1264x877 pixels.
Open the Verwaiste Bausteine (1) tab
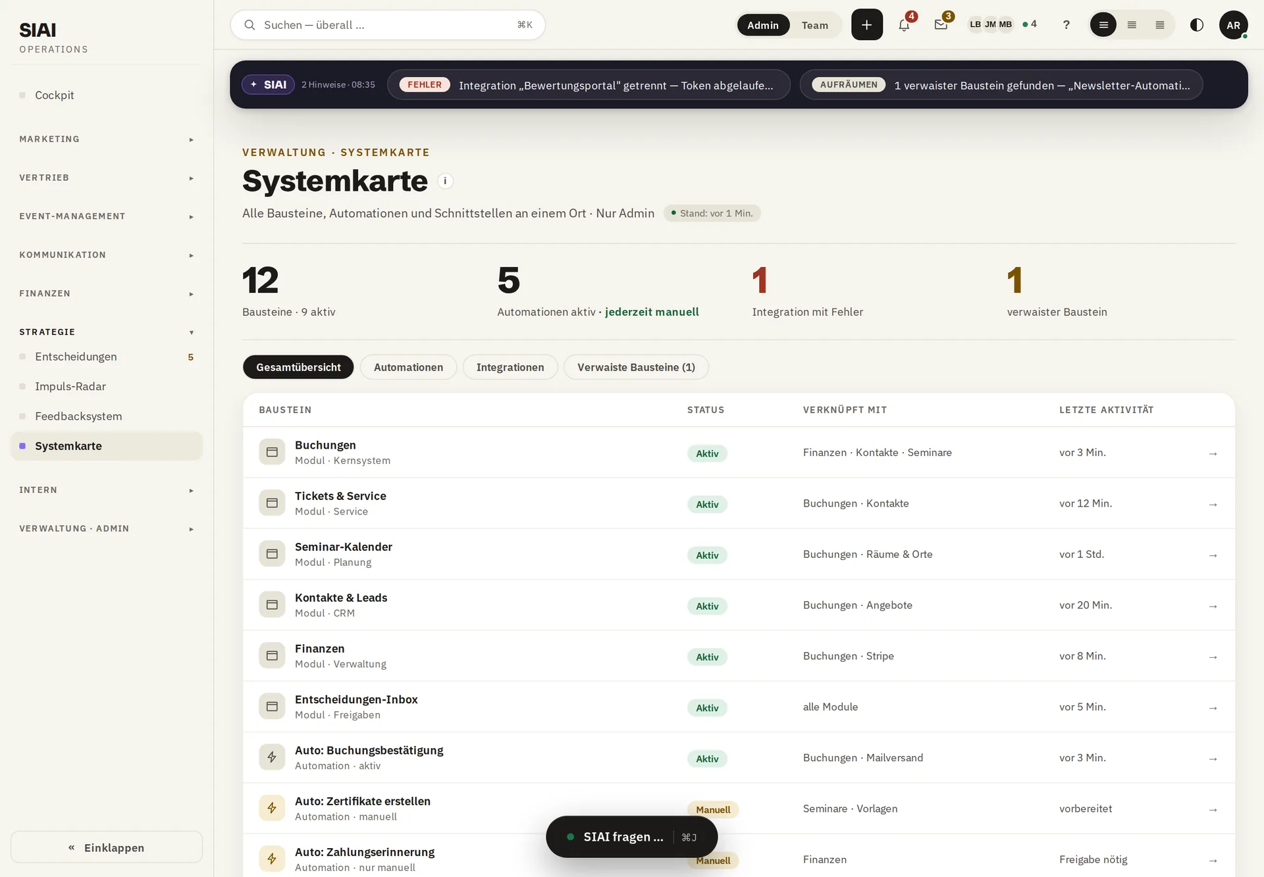point(636,367)
